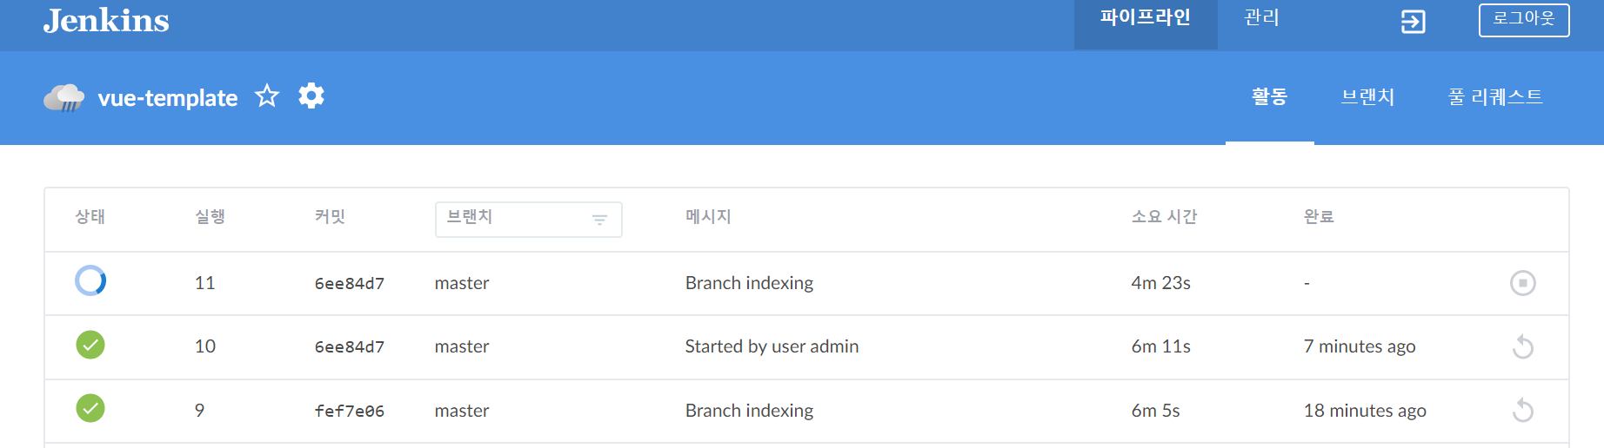Click master branch in run 11 row
This screenshot has height=448, width=1604.
click(x=462, y=283)
